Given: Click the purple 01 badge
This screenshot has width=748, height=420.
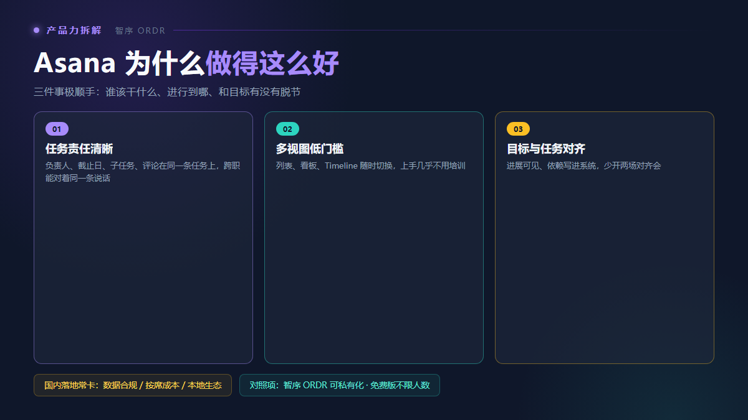Looking at the screenshot, I should pos(57,129).
